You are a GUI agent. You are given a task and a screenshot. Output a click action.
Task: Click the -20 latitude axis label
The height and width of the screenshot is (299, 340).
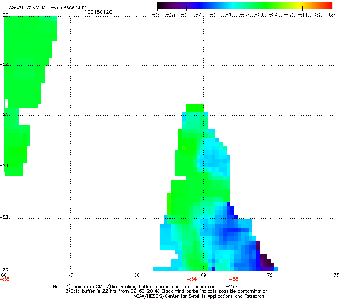point(4,15)
